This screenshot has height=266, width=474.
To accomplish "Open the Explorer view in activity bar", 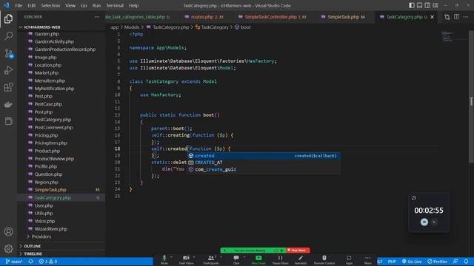I will [x=8, y=18].
